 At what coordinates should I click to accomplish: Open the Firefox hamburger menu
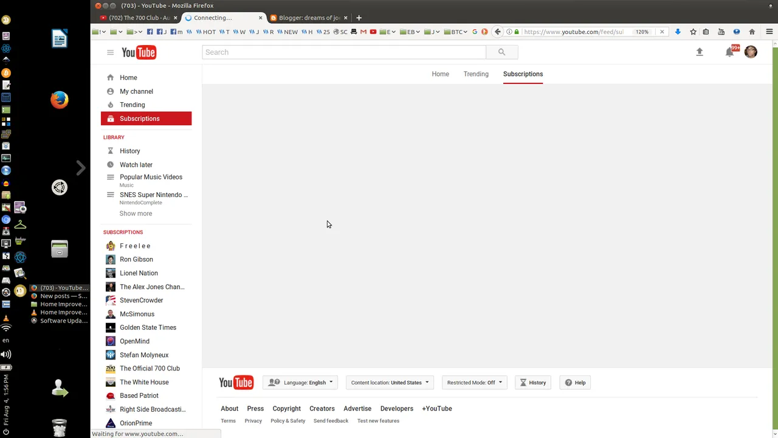769,32
